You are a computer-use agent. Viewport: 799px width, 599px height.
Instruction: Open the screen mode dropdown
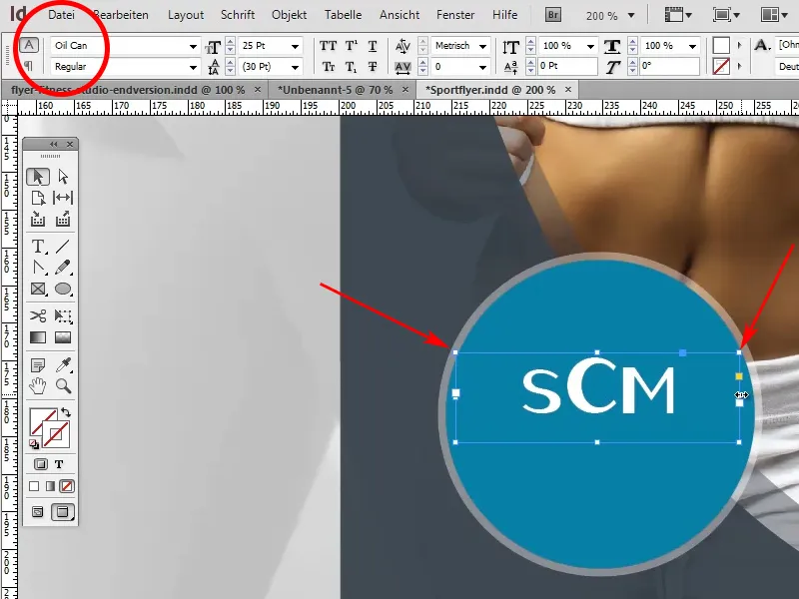(x=727, y=15)
